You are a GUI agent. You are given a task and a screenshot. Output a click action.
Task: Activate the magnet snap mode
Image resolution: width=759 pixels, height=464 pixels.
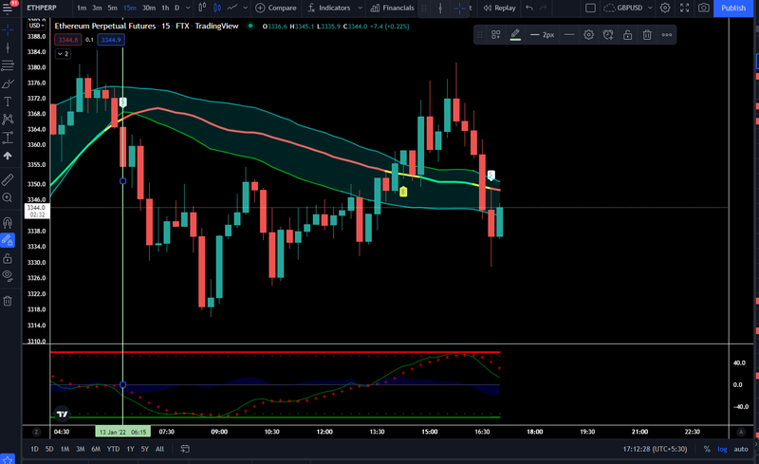(x=8, y=222)
